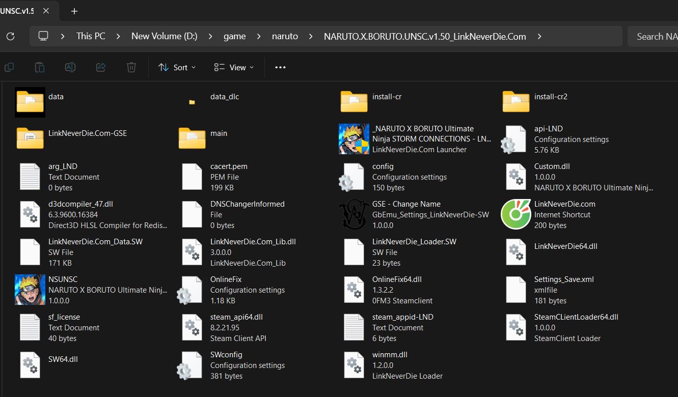The height and width of the screenshot is (397, 678).
Task: Copy the selected item using toolbar icon
Action: 9,67
